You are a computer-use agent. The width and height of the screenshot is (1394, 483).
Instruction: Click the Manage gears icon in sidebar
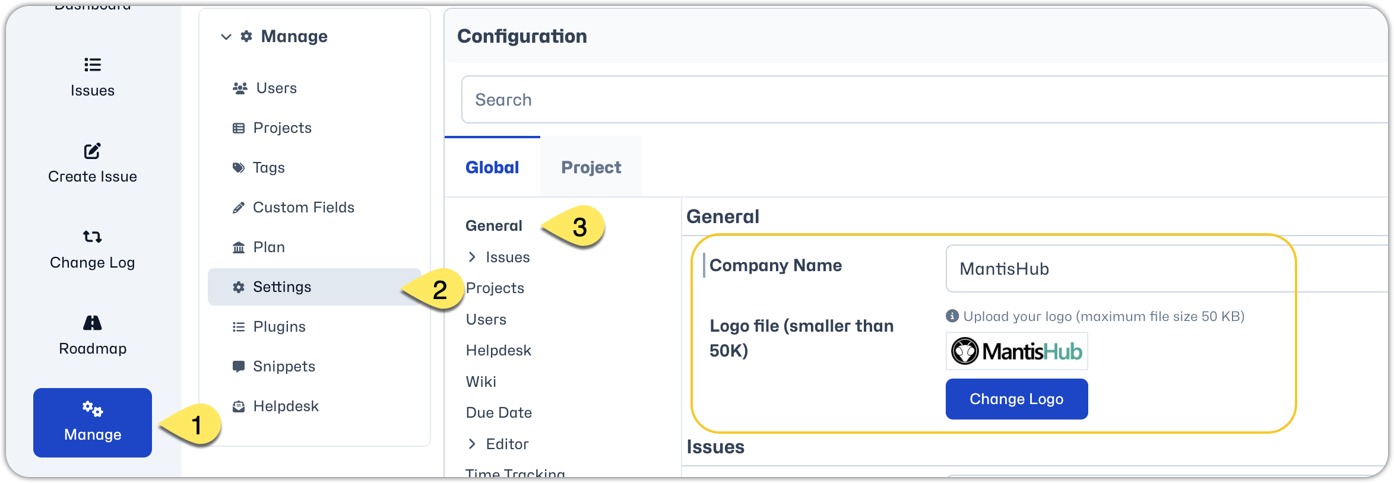(93, 409)
